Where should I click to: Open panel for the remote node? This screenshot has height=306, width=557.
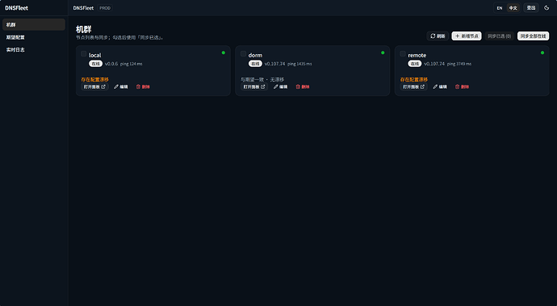point(413,86)
